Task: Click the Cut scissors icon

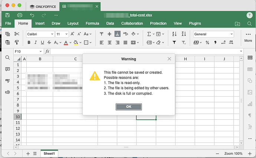Action: tap(17, 34)
